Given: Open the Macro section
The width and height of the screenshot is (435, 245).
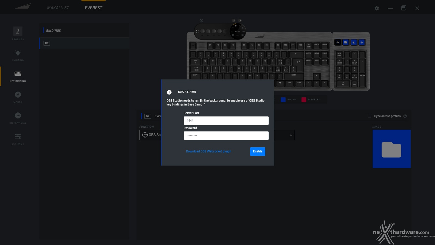Looking at the screenshot, I should pyautogui.click(x=18, y=97).
